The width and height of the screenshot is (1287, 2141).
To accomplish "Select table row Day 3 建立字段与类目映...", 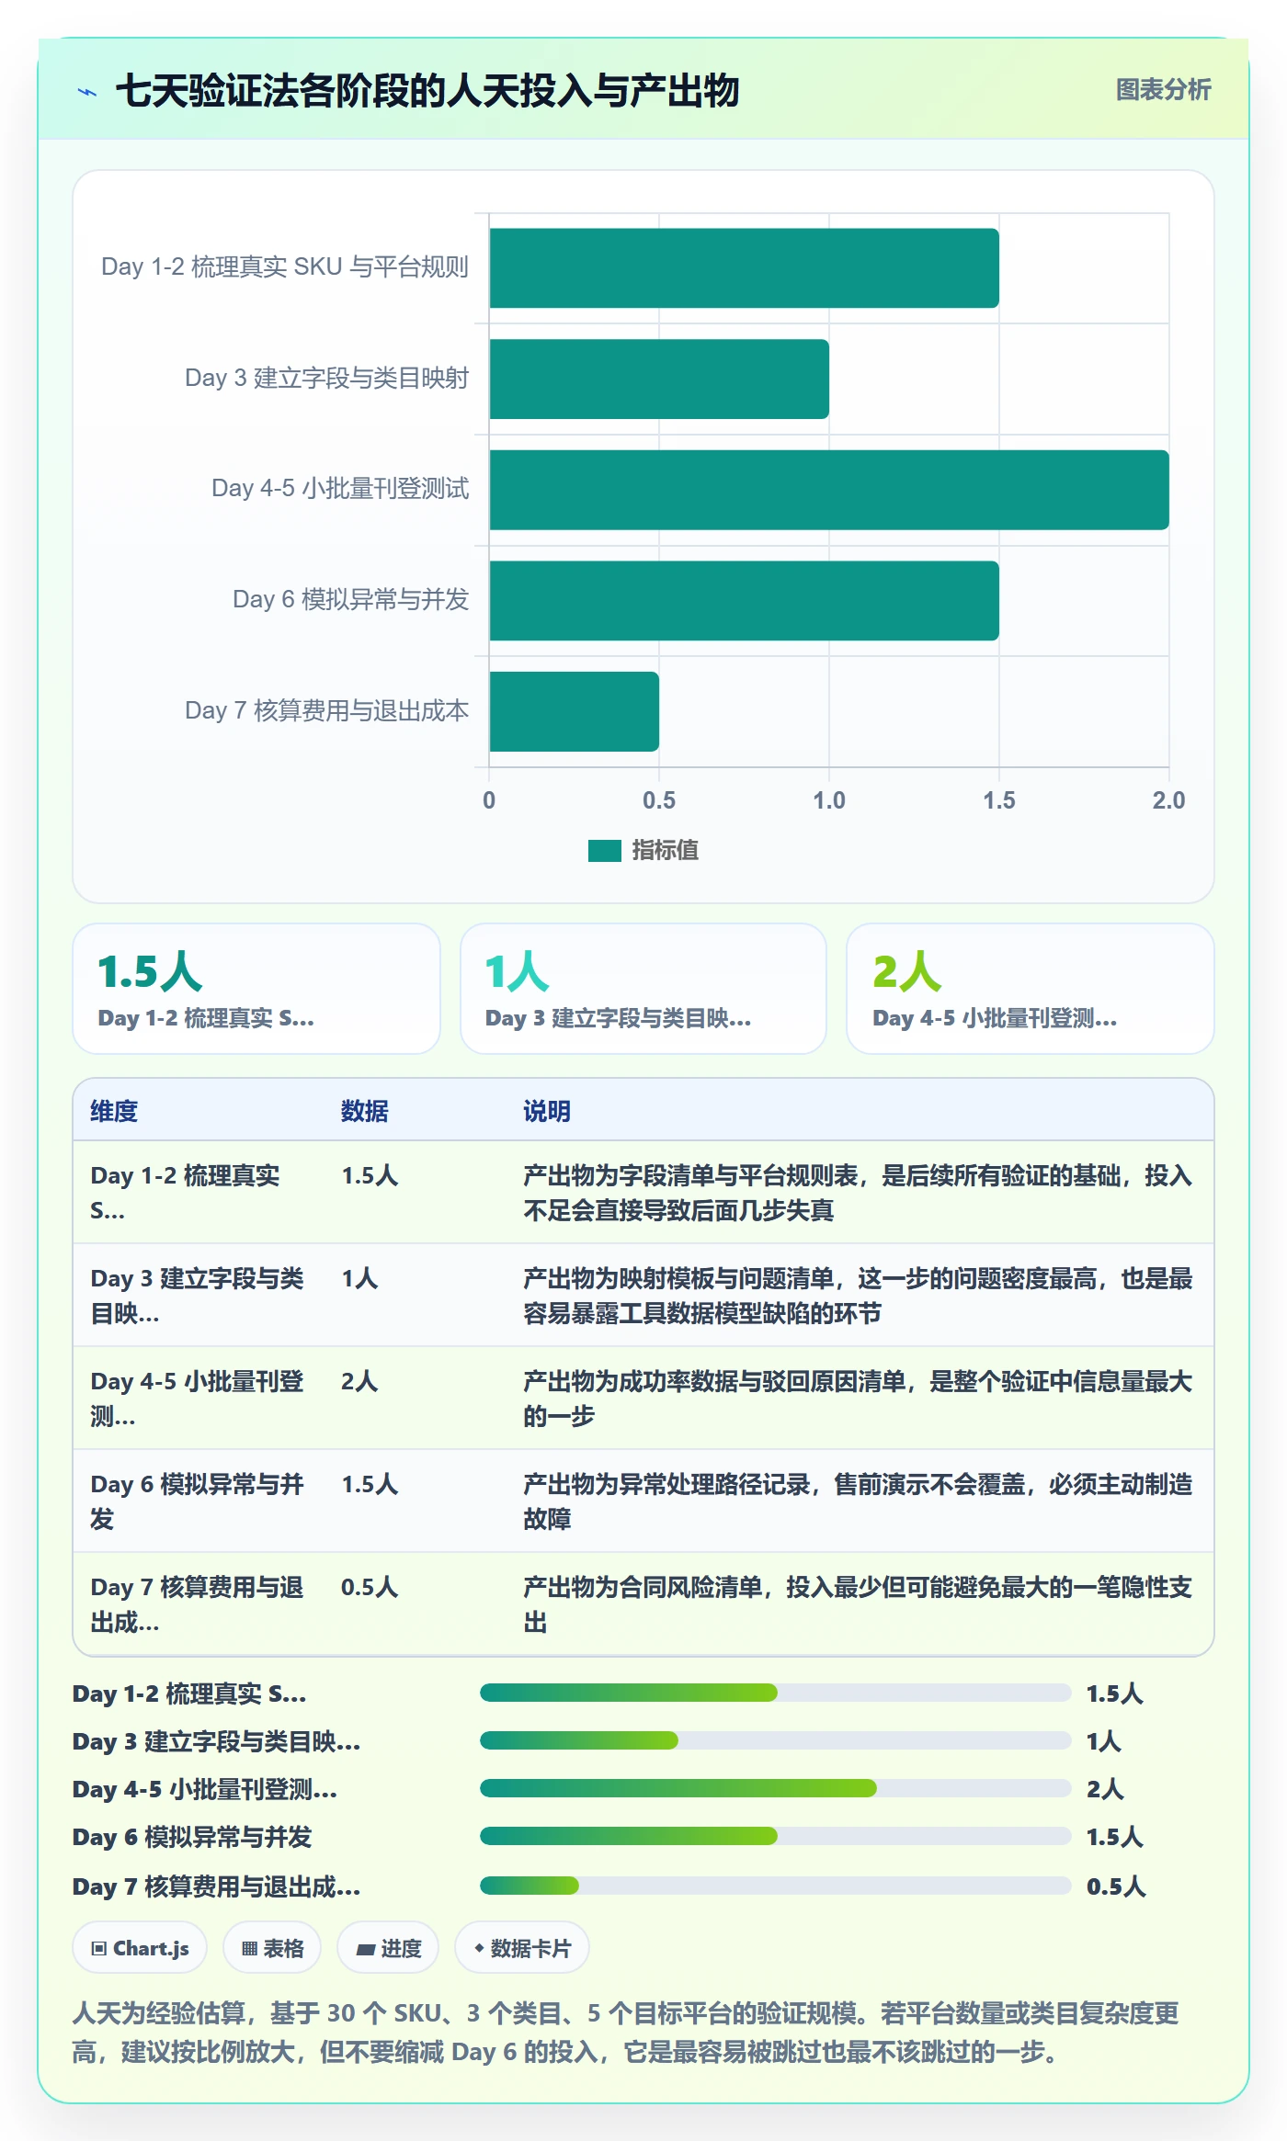I will coord(643,1296).
